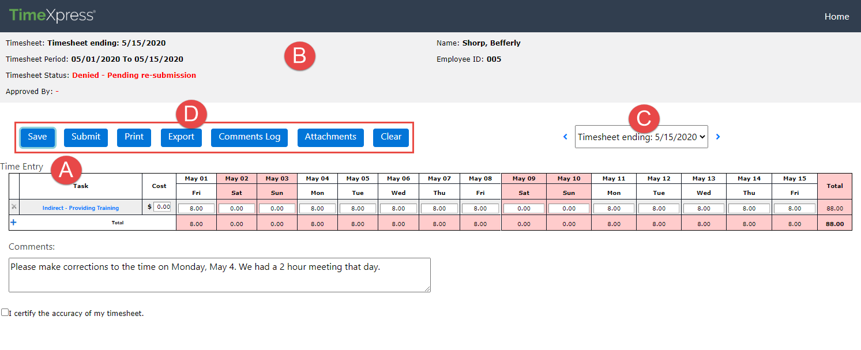
Task: Check the timesheet accuracy certification box
Action: tap(5, 311)
